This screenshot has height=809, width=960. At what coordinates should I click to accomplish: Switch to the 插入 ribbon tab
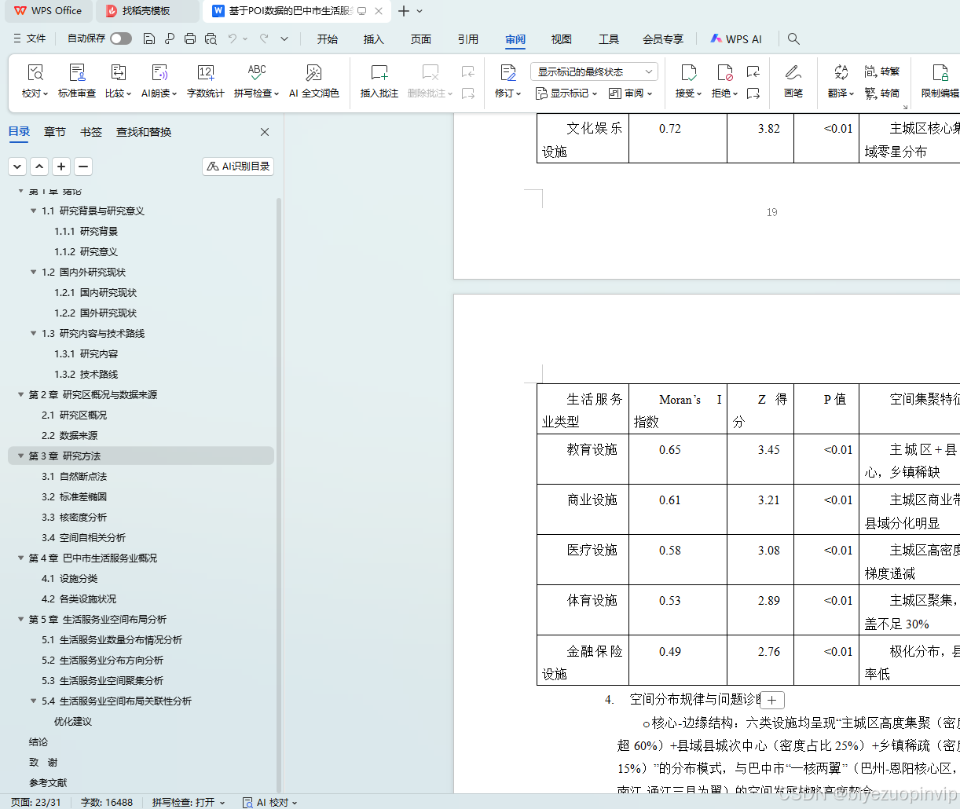pyautogui.click(x=374, y=39)
